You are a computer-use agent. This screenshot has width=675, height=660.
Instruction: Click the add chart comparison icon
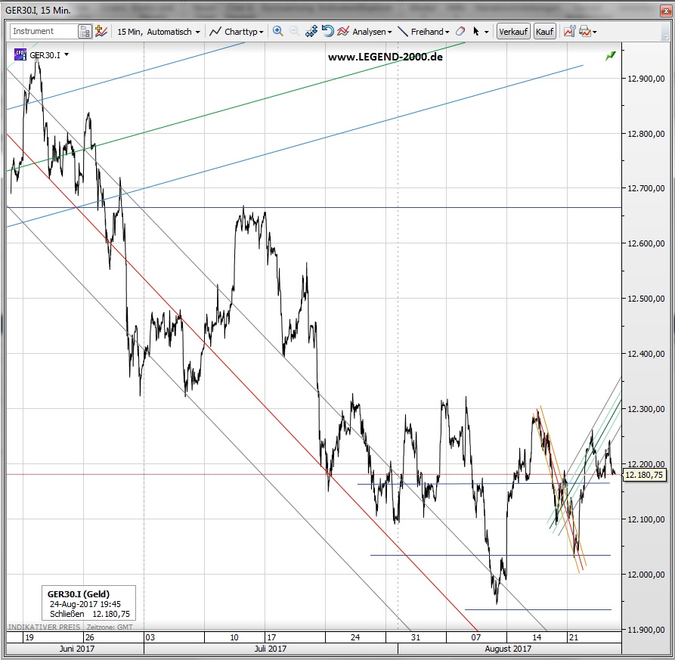[x=100, y=32]
